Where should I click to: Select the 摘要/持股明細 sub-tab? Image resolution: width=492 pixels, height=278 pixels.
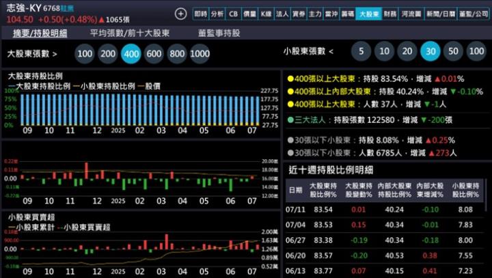40,33
